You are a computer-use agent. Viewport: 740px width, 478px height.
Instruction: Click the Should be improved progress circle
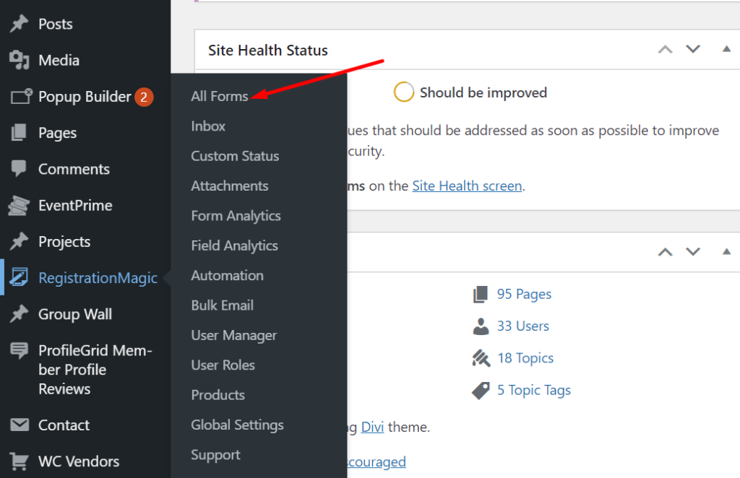pyautogui.click(x=404, y=92)
